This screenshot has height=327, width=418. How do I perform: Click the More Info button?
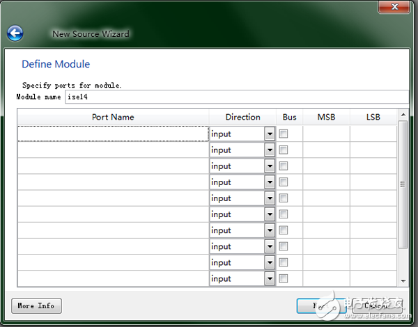click(36, 305)
